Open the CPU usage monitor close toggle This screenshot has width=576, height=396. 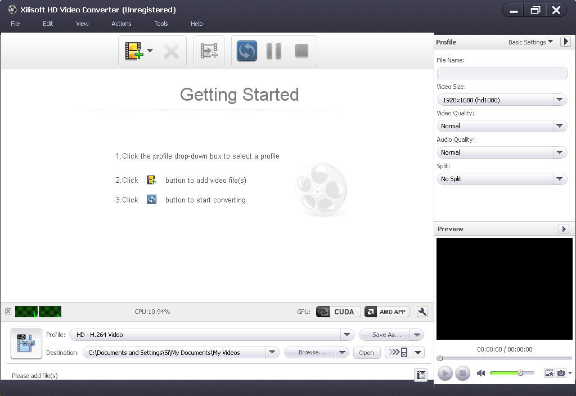click(x=8, y=312)
